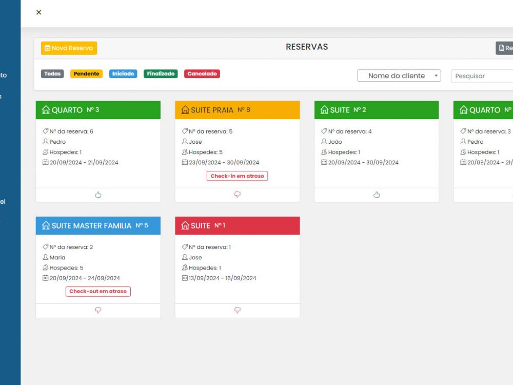Click thumbs-up icon on Suite Nº 2 card
This screenshot has width=513, height=385.
click(377, 195)
